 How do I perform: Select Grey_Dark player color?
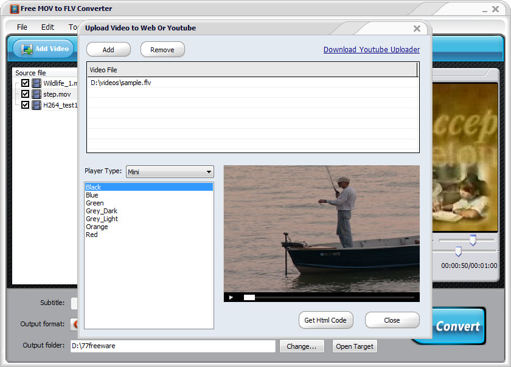[102, 211]
